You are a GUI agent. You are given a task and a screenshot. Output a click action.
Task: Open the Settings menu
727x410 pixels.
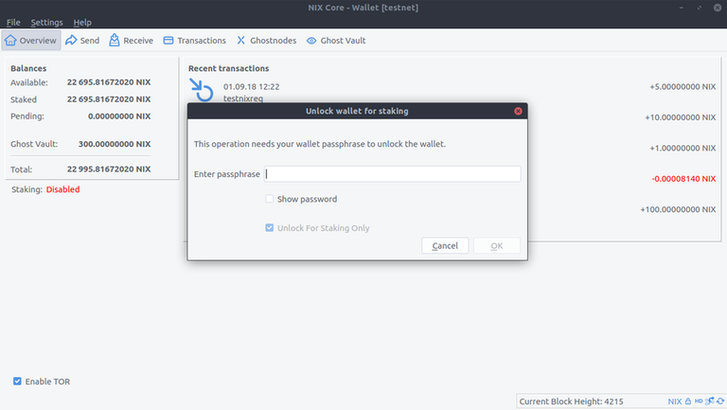pos(46,23)
